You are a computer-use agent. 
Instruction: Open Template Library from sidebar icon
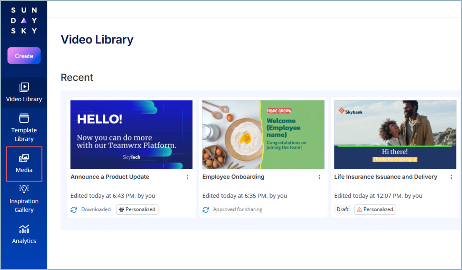tap(24, 118)
